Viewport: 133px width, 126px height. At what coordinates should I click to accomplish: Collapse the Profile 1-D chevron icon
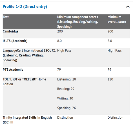(128, 6)
